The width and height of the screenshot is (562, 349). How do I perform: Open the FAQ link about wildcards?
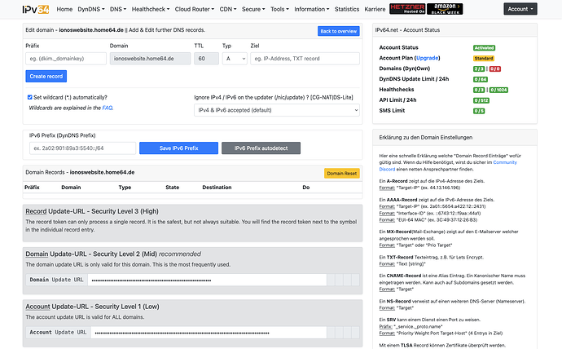click(108, 107)
